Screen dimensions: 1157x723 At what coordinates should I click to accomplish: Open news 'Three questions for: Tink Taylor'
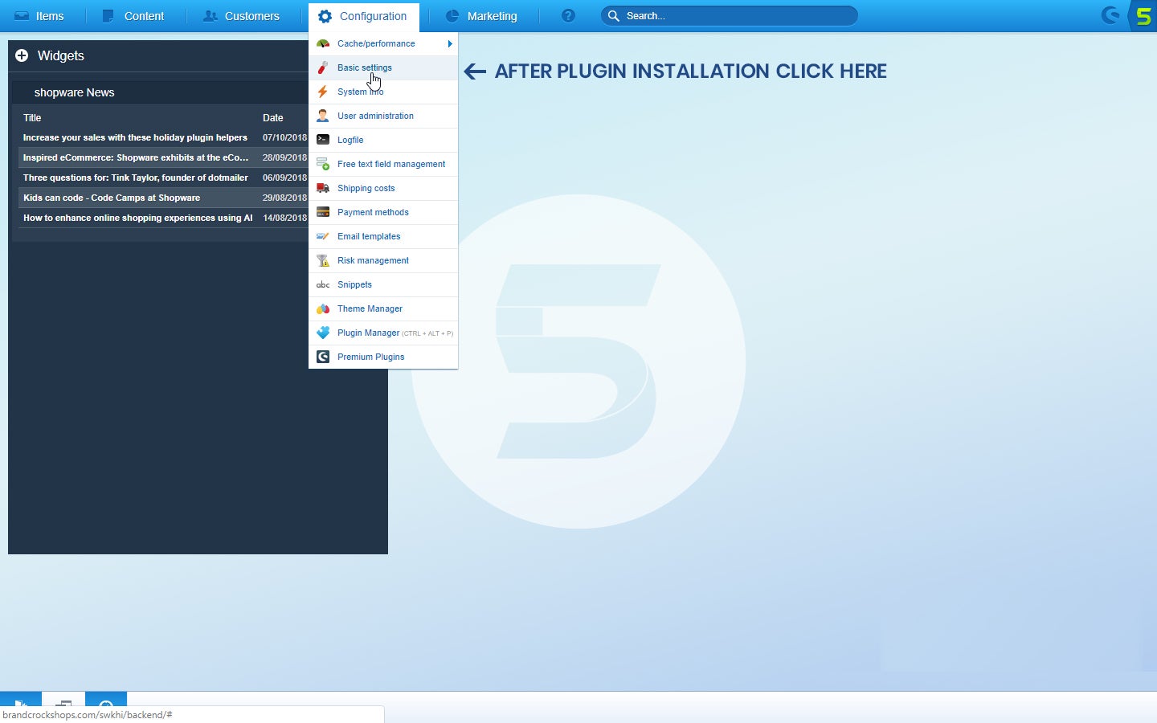pos(136,178)
